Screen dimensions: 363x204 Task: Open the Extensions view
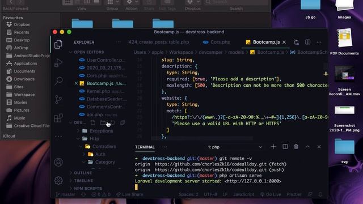[58, 118]
